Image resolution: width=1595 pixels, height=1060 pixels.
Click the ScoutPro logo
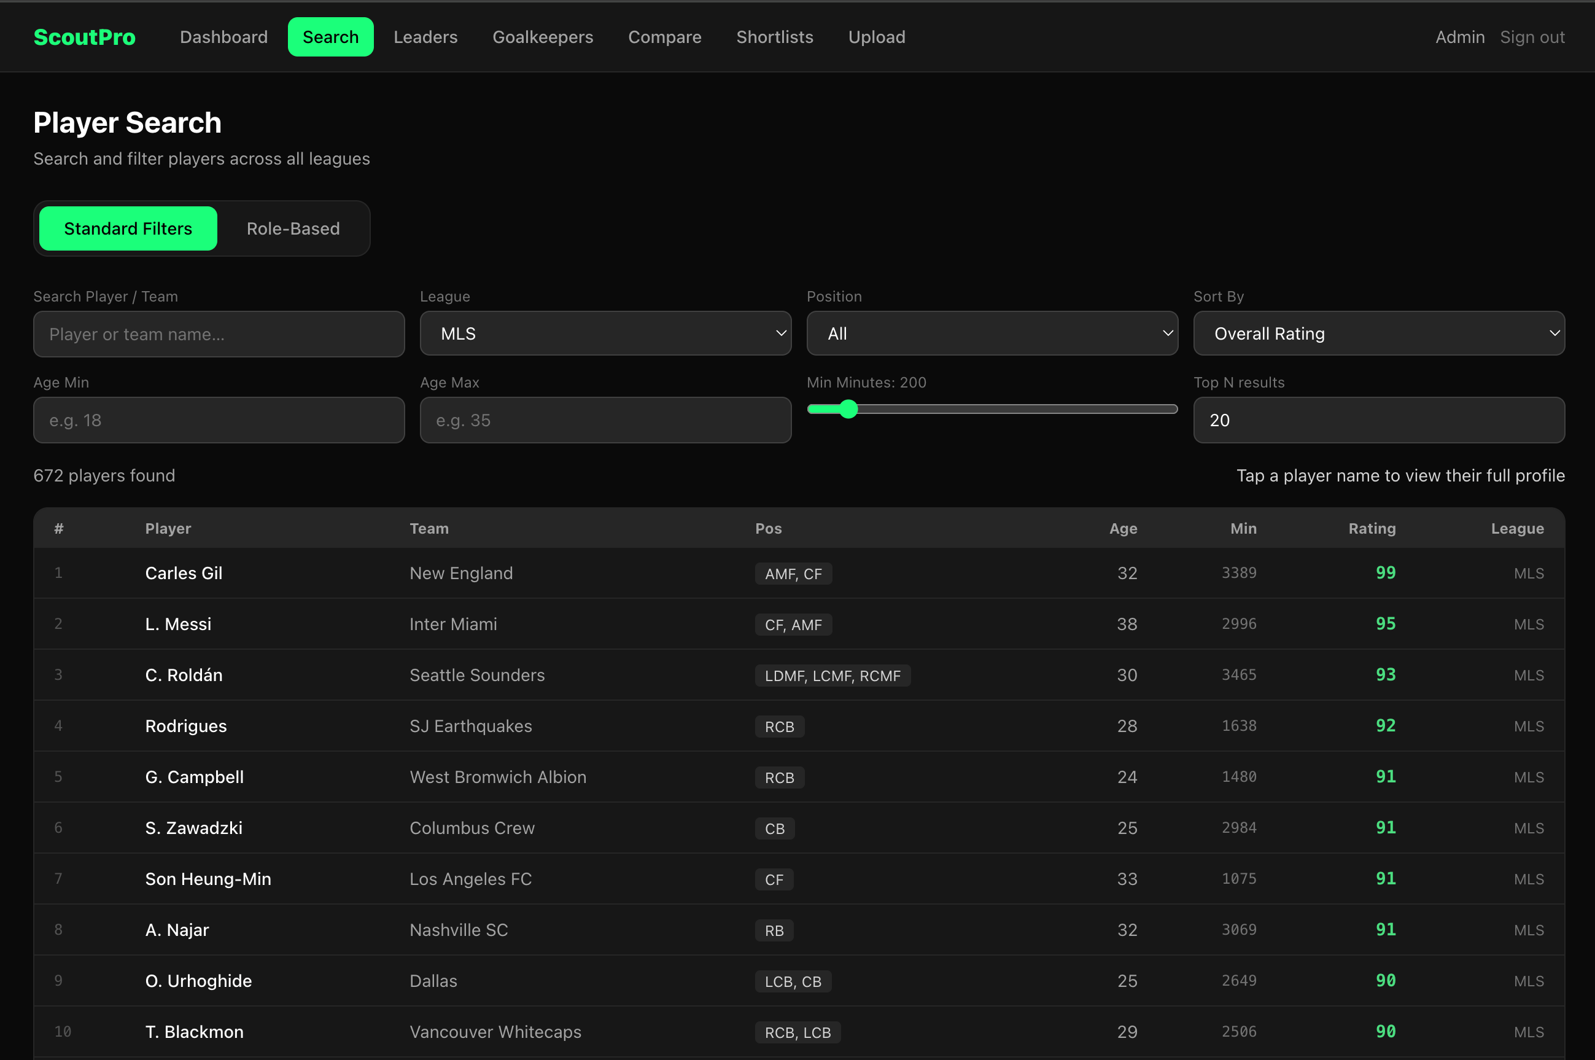[x=84, y=36]
